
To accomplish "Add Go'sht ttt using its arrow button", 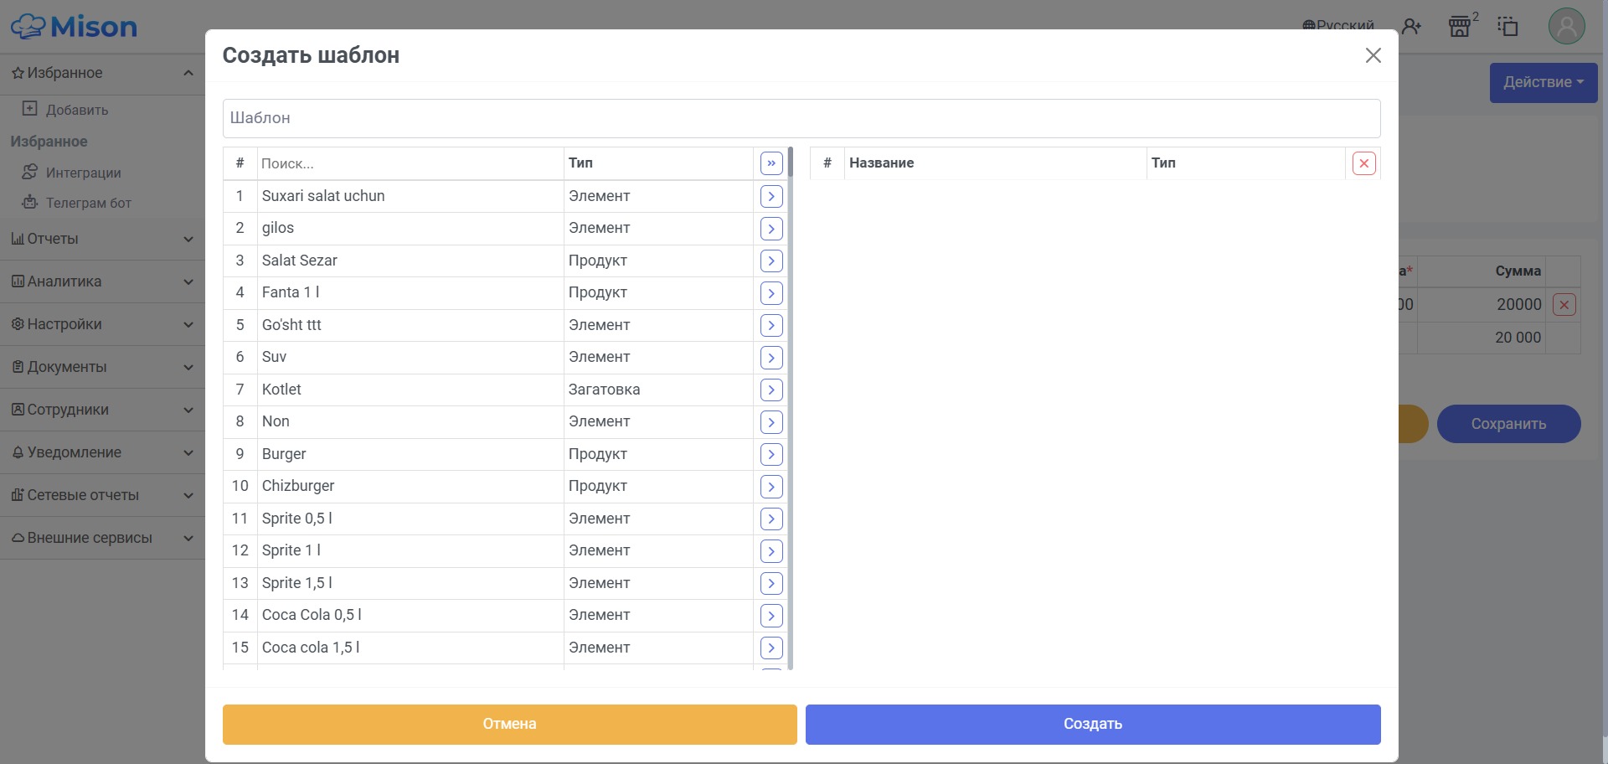I will click(771, 325).
